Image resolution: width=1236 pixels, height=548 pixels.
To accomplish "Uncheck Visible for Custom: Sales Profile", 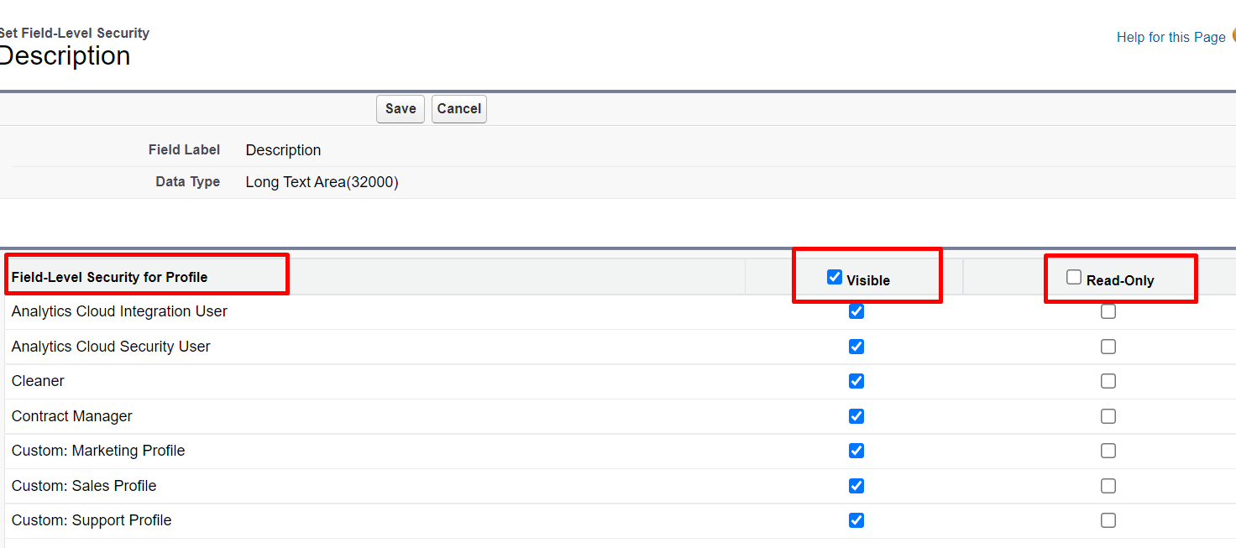I will [856, 485].
